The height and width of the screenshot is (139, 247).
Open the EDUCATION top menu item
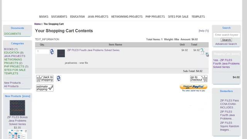77,17
